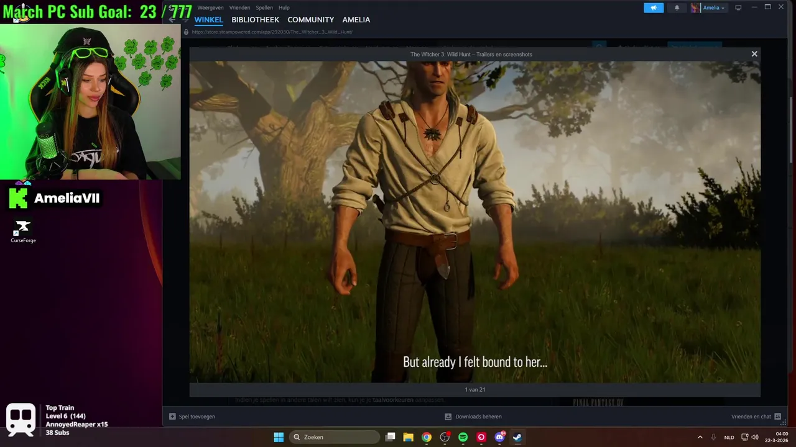Open the Windows Start menu
The width and height of the screenshot is (796, 447).
click(279, 437)
